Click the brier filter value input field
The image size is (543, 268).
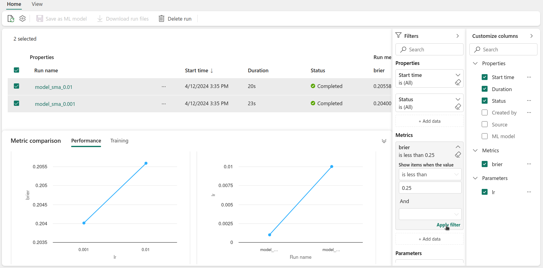430,188
